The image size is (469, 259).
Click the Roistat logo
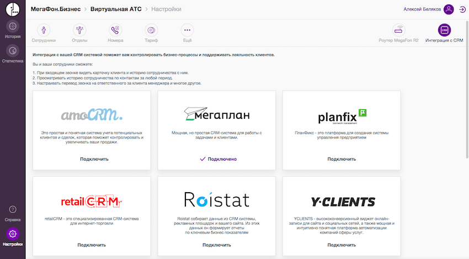(x=216, y=200)
